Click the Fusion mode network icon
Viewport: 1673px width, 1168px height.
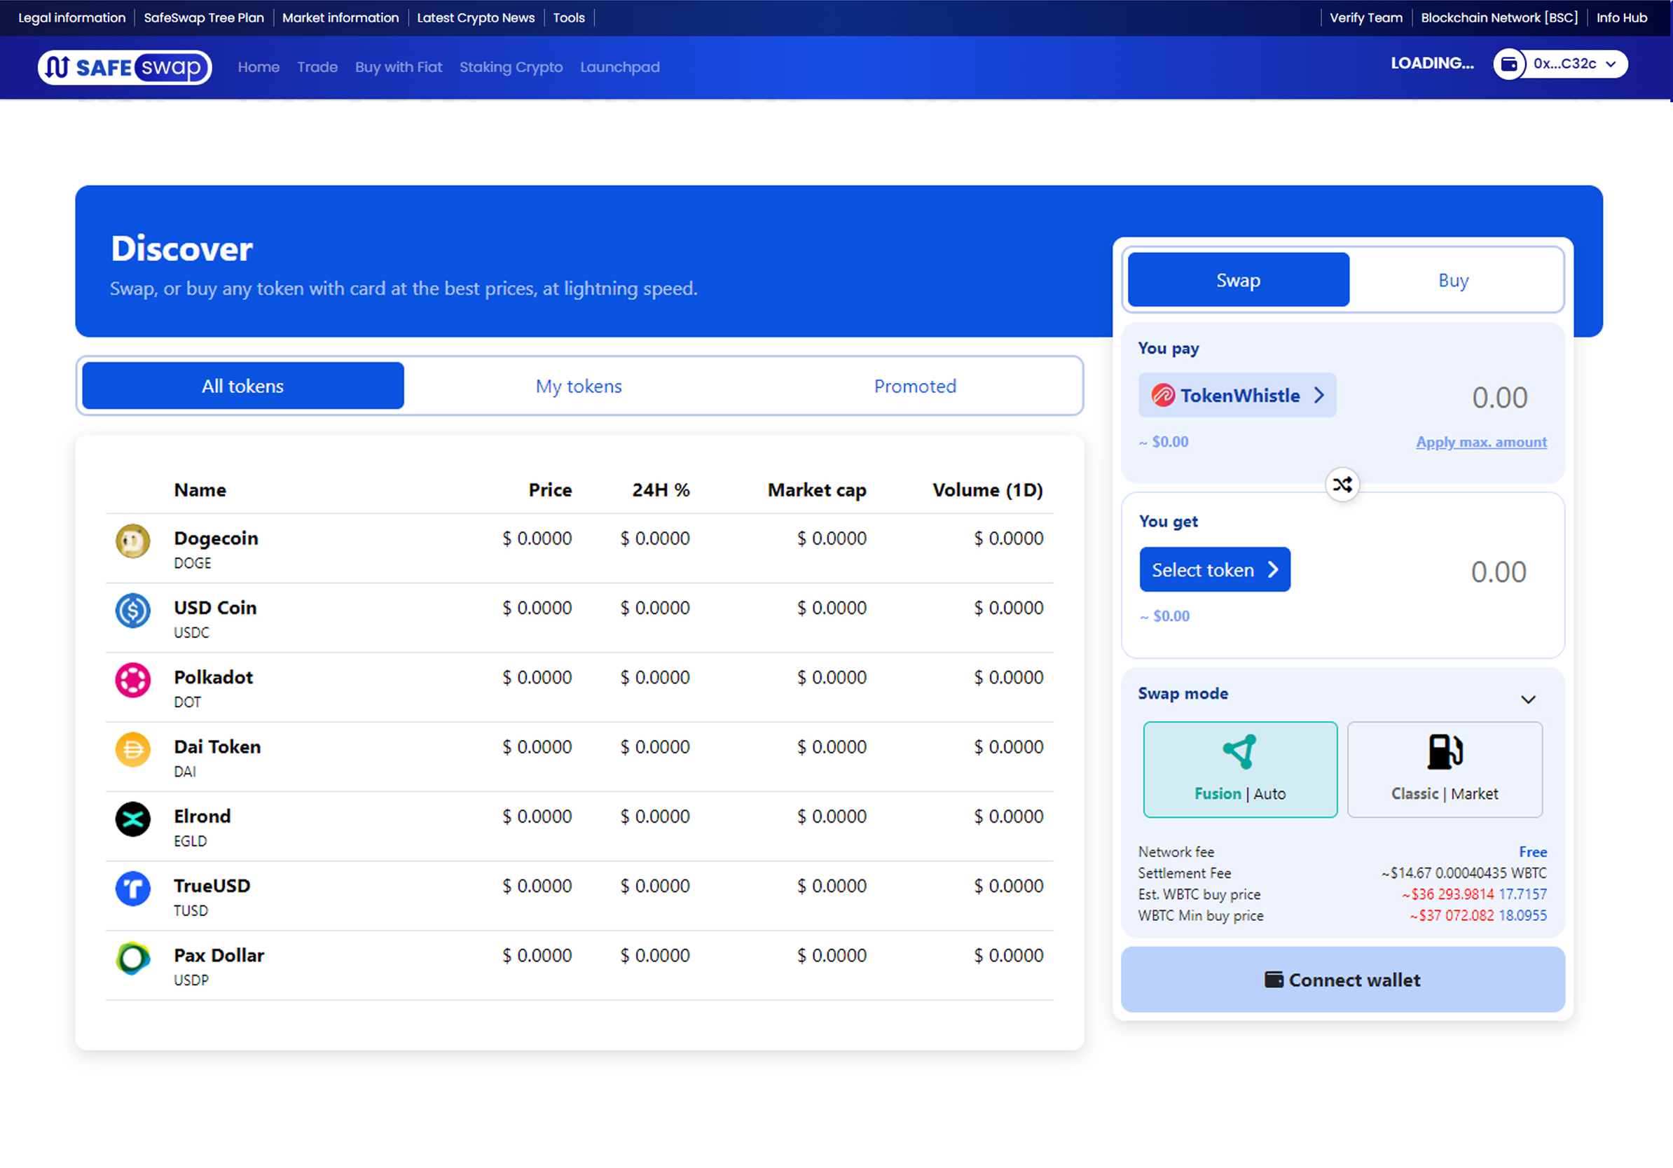1239,751
